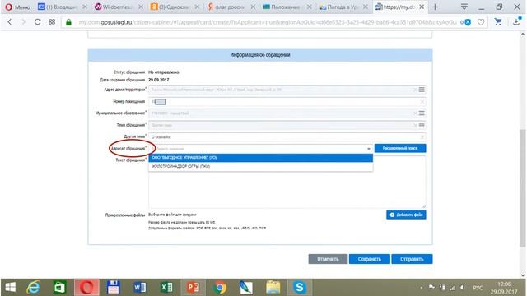
Task: Open list for Муниципальное образование field
Action: 422,113
